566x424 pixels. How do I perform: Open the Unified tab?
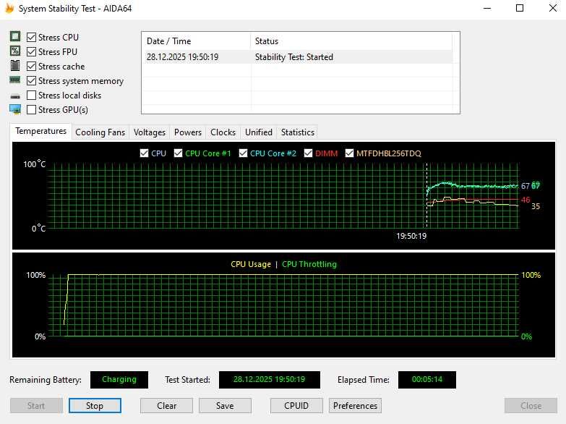[x=259, y=132]
